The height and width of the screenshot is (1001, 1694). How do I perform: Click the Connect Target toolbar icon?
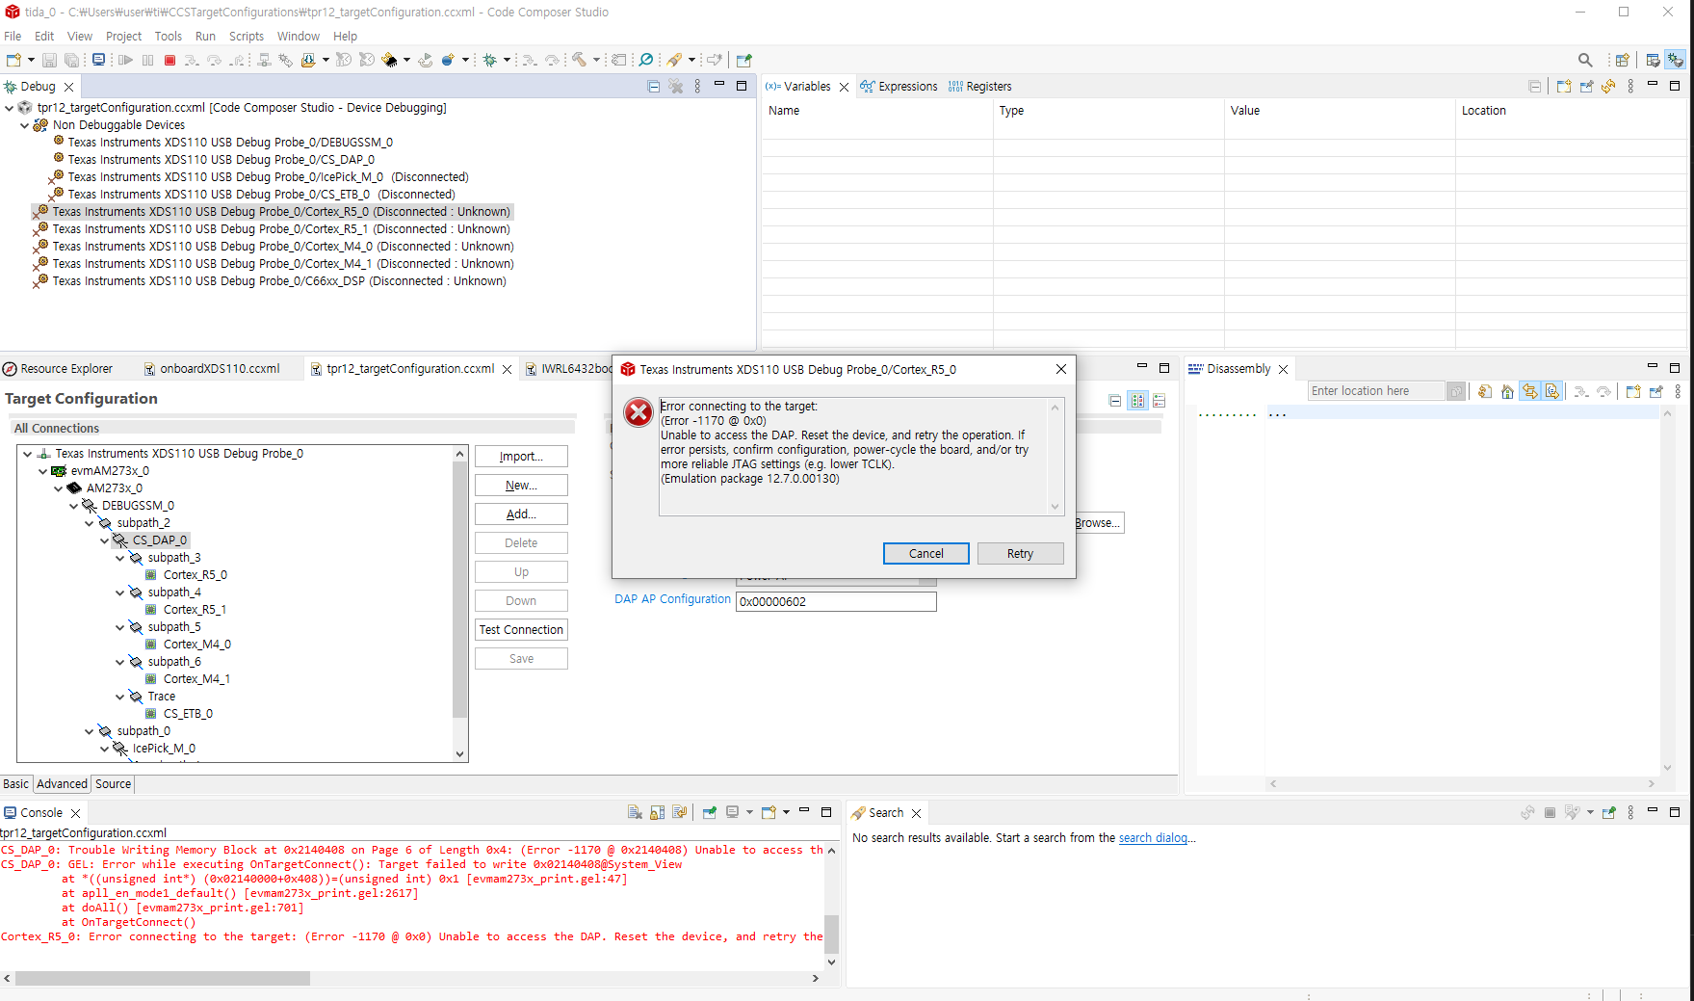[x=264, y=60]
